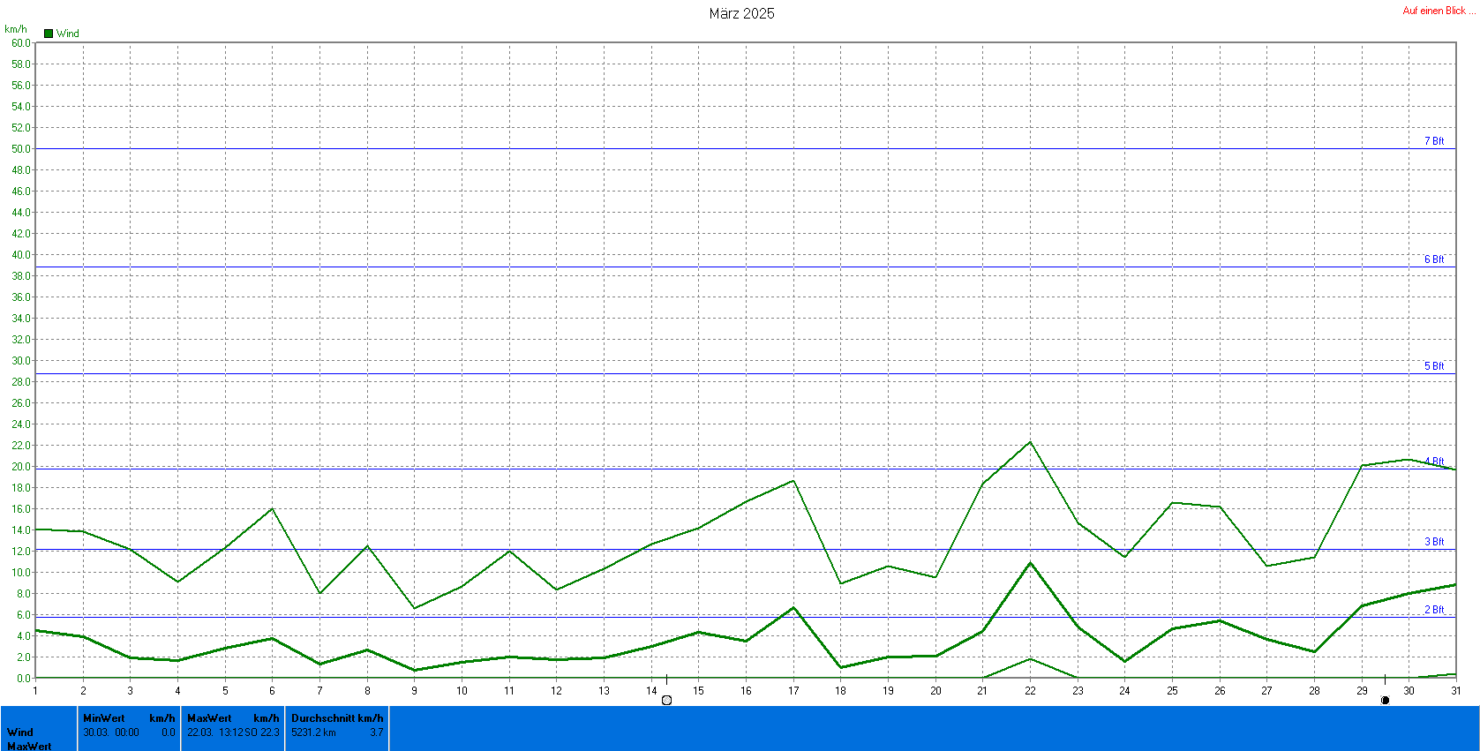Image resolution: width=1480 pixels, height=751 pixels.
Task: Click the 30.0 value on y-axis
Action: pyautogui.click(x=20, y=361)
